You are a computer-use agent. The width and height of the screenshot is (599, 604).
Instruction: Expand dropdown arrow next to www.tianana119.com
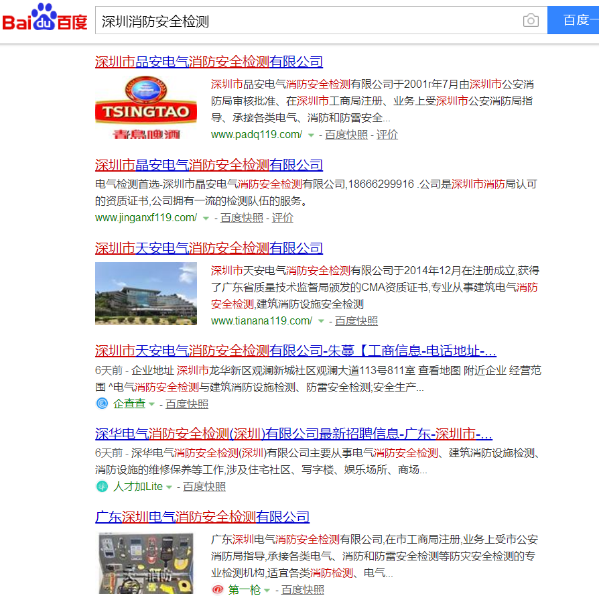pos(321,321)
